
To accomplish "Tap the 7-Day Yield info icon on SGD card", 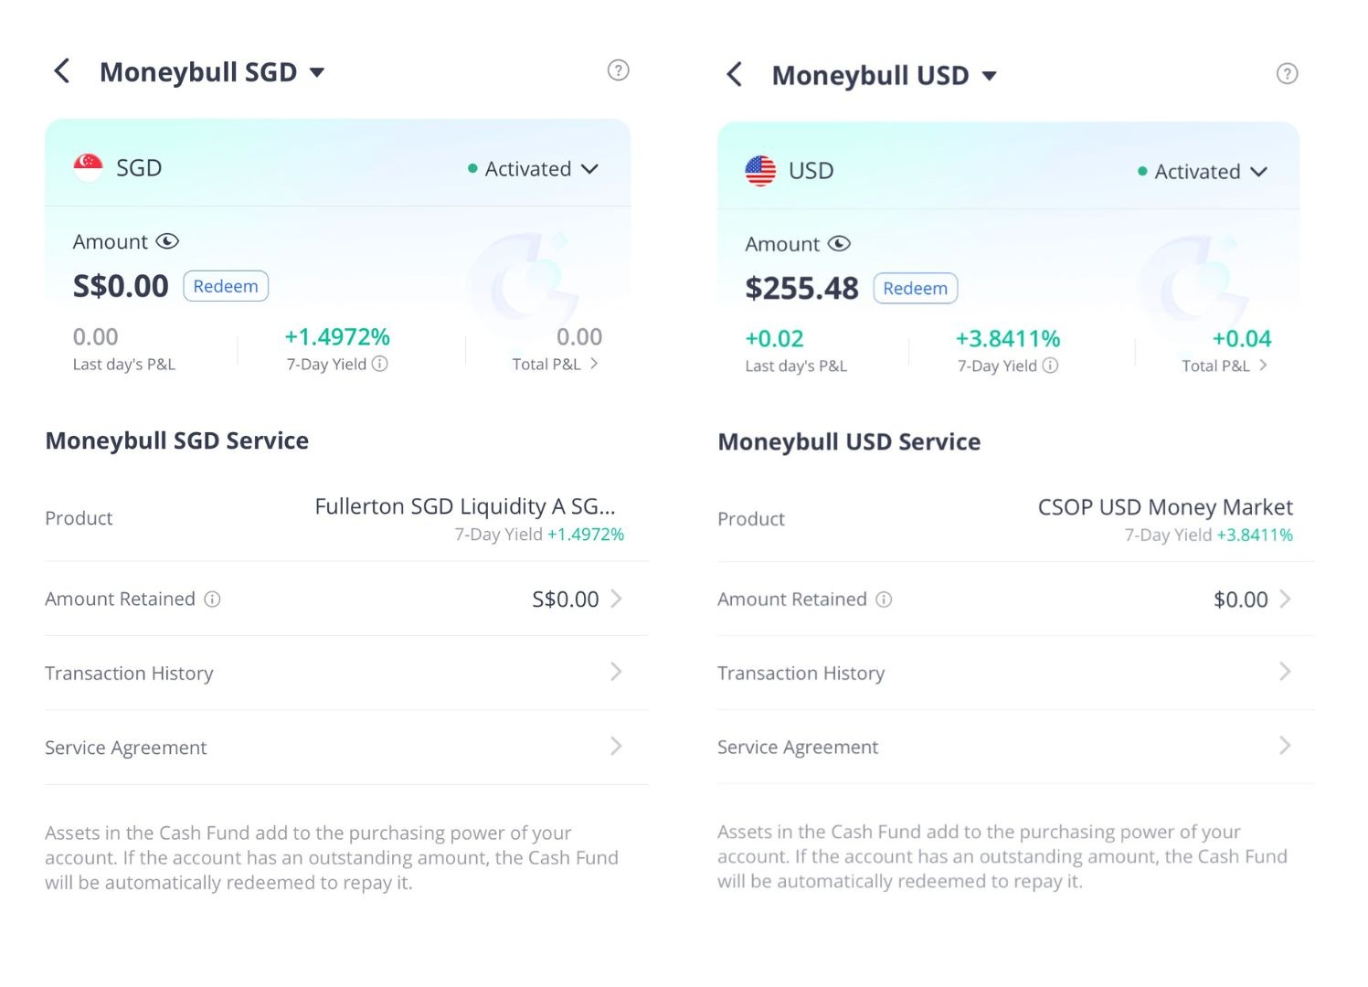I will click(x=381, y=364).
